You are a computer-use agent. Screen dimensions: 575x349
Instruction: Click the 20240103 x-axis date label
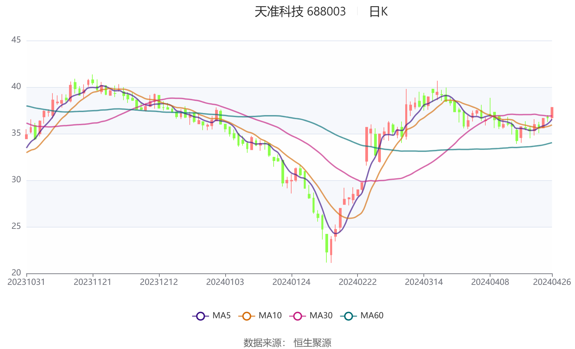[225, 282]
